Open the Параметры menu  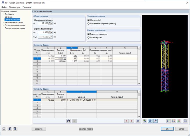point(14,7)
